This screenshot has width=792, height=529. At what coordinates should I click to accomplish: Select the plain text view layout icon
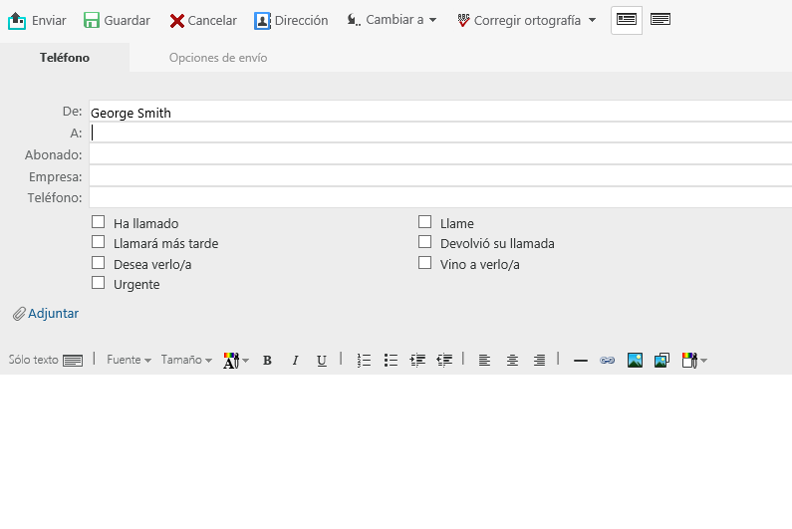(x=660, y=20)
